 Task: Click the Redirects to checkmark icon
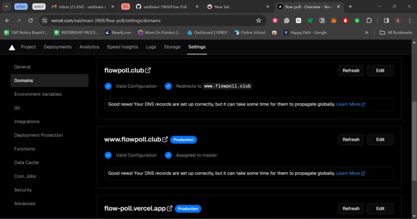pyautogui.click(x=168, y=86)
